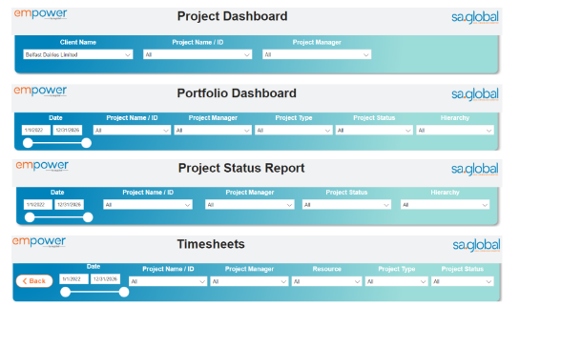The image size is (561, 348).
Task: Click the empower logo beside Timesheets title
Action: (39, 242)
